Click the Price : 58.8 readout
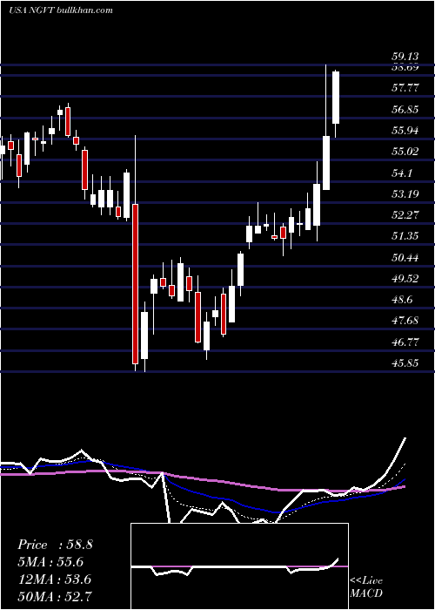Screen dimensions: 435x610 click(x=55, y=545)
